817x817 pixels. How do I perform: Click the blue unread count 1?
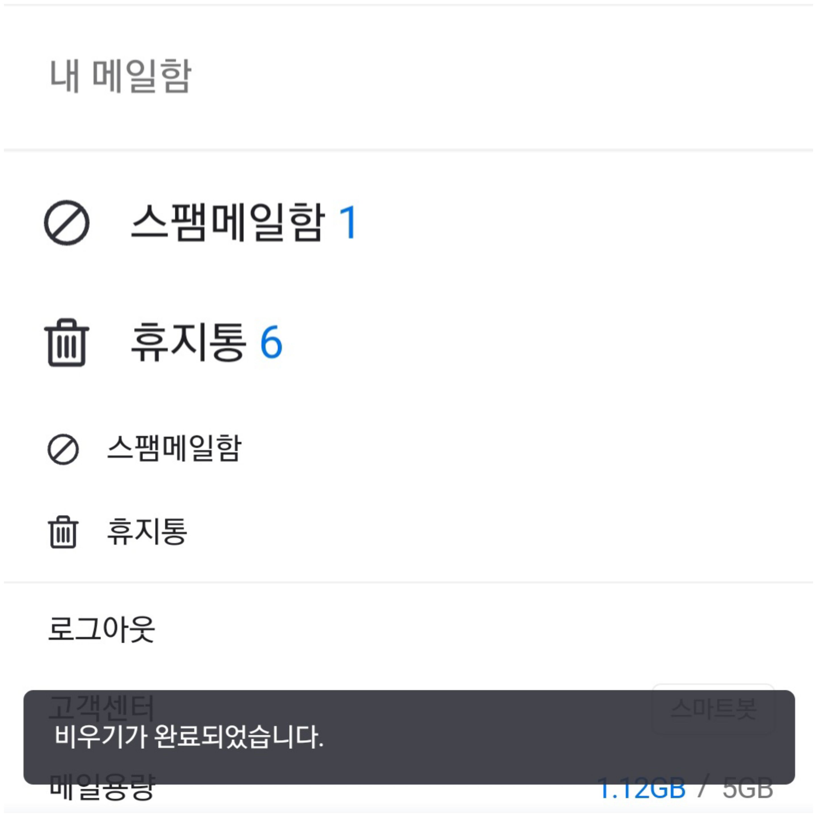click(349, 222)
